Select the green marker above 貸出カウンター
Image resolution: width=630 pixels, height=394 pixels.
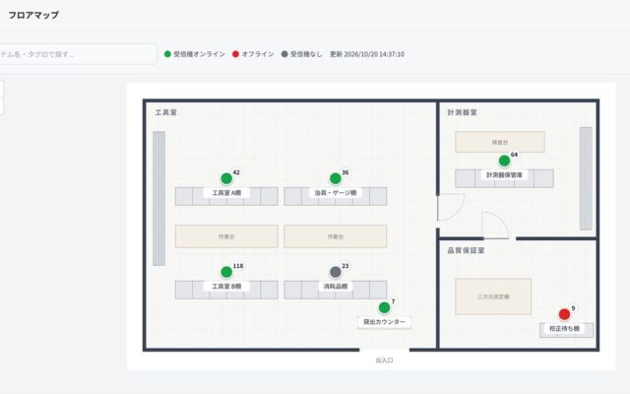tap(384, 307)
